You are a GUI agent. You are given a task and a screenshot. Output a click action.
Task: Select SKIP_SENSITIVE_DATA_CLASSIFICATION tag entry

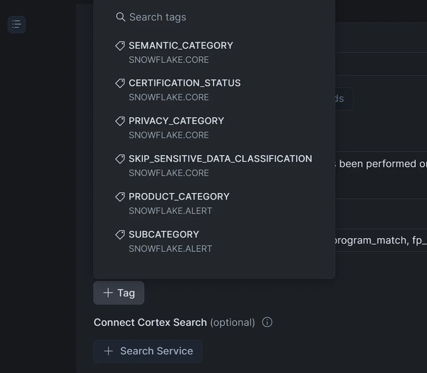click(x=214, y=165)
